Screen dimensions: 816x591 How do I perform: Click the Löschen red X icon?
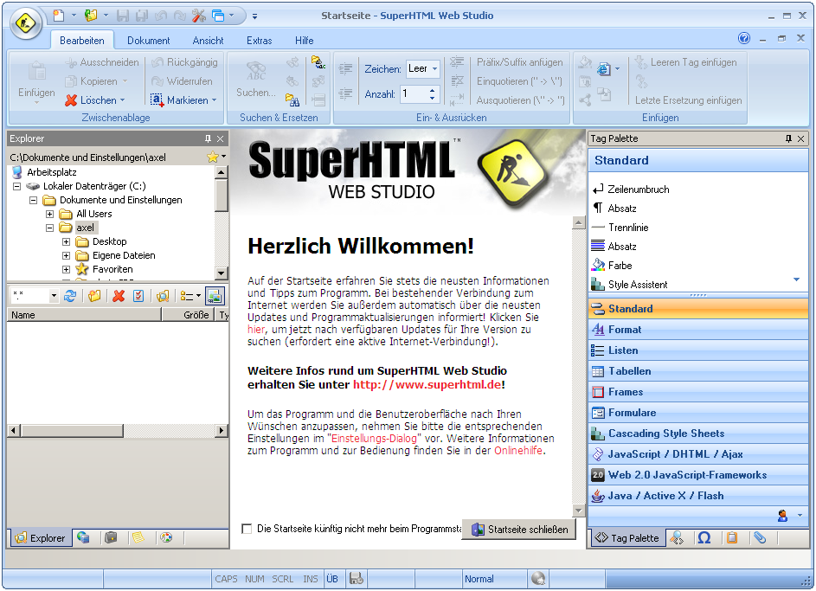pyautogui.click(x=71, y=100)
